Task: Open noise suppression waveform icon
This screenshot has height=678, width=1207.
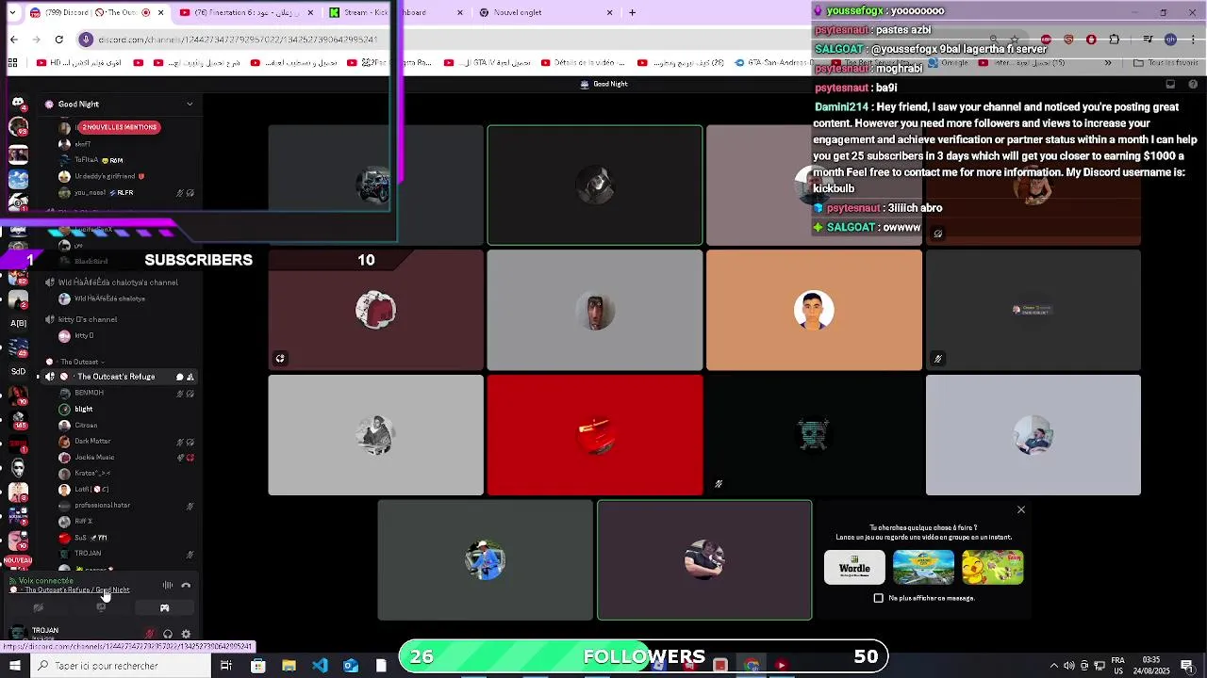Action: click(167, 586)
